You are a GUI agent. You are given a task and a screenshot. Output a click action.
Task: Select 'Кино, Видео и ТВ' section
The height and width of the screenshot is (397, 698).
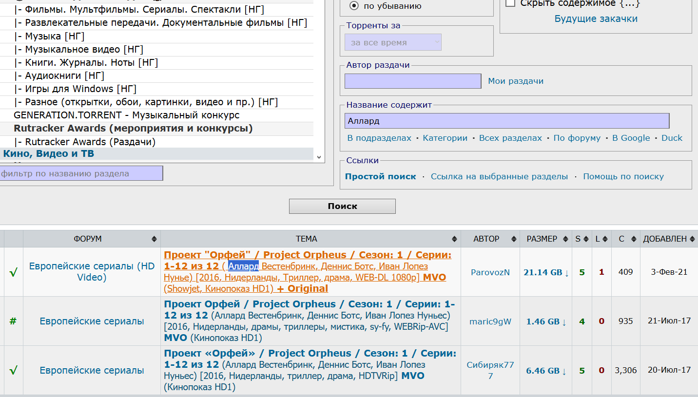tap(49, 154)
